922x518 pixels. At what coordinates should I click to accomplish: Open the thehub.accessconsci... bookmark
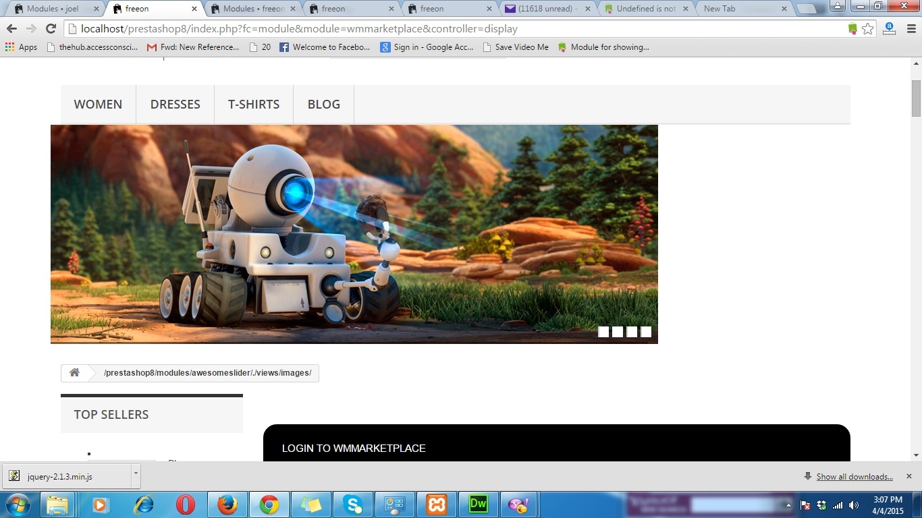pyautogui.click(x=92, y=47)
